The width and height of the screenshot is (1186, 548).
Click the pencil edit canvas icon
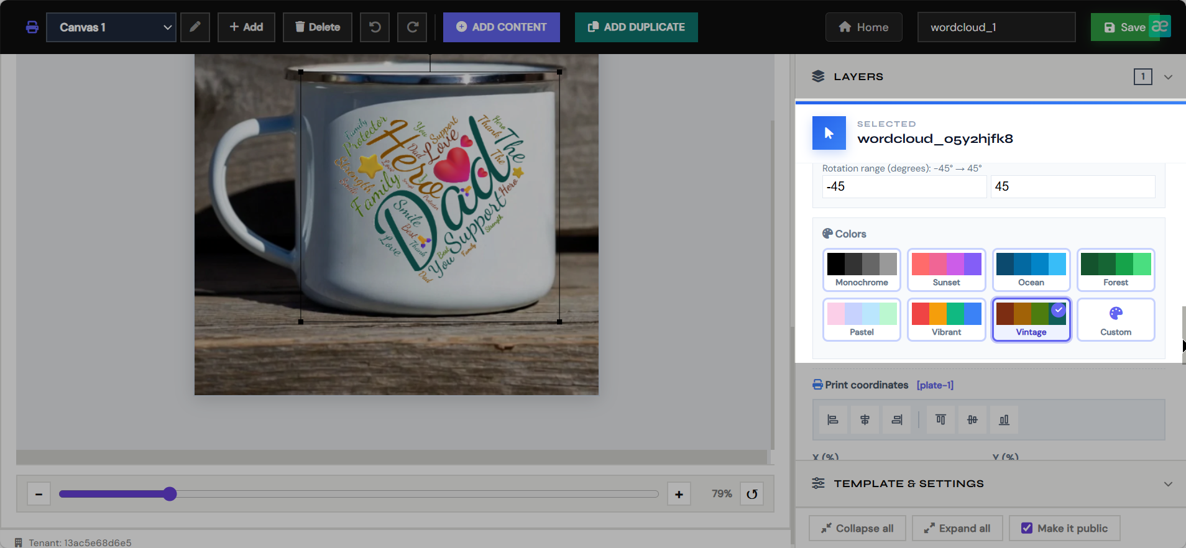[x=195, y=27]
